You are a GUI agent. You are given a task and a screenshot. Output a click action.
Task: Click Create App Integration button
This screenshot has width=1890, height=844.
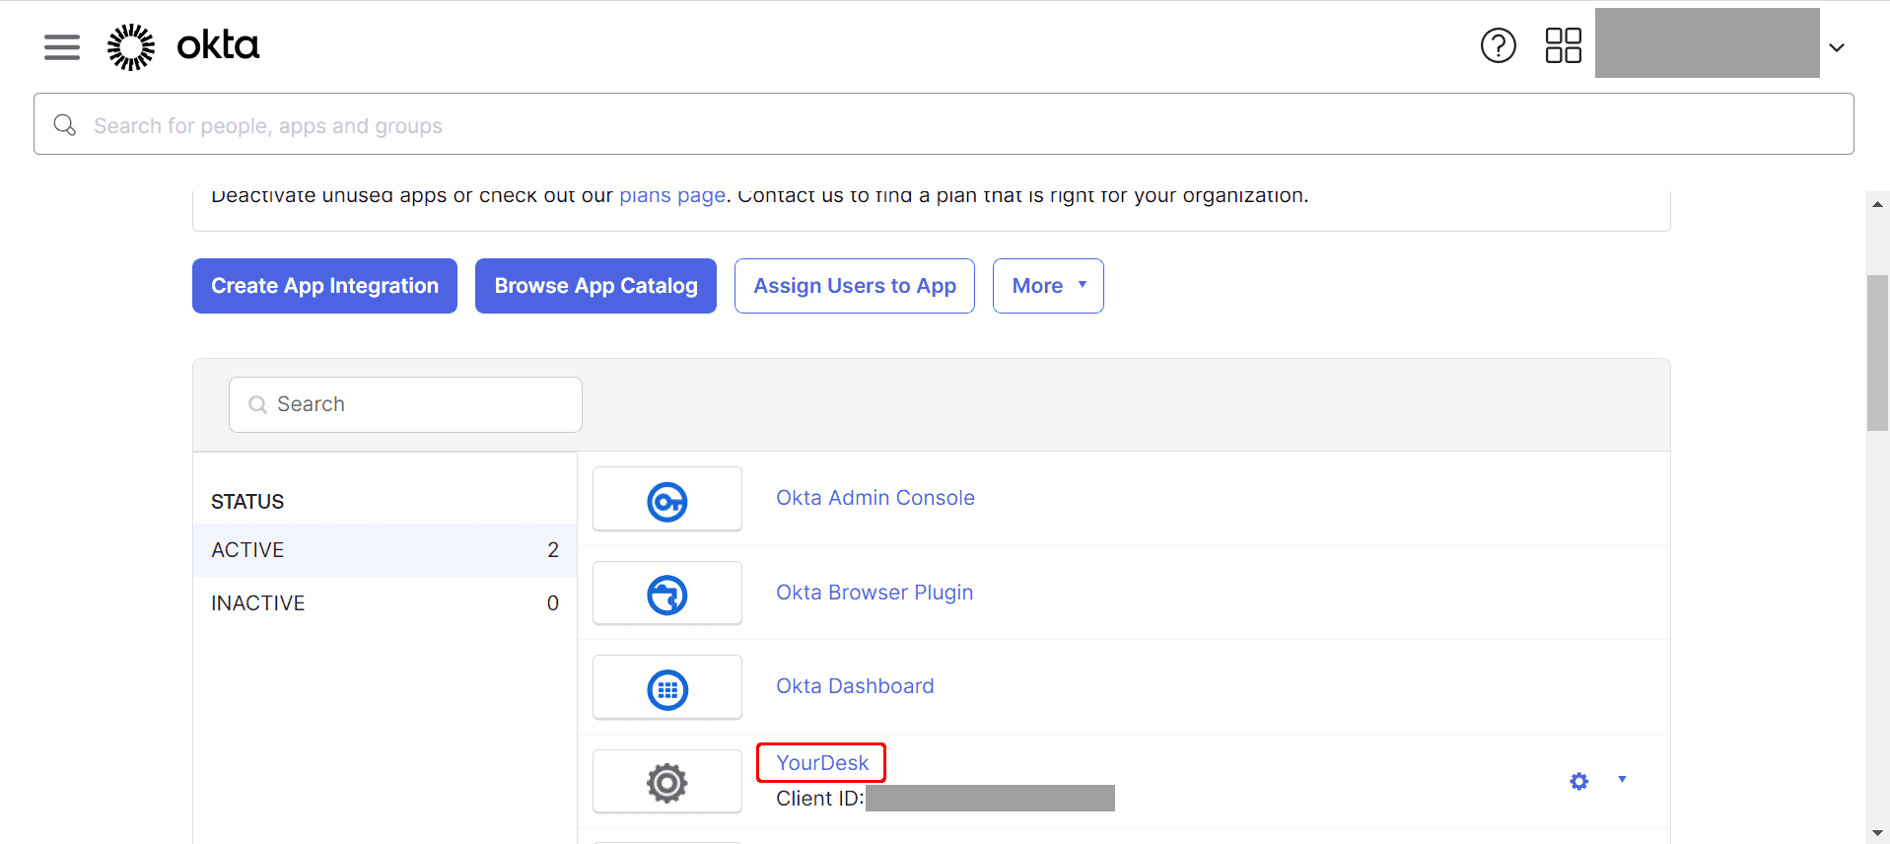point(324,286)
